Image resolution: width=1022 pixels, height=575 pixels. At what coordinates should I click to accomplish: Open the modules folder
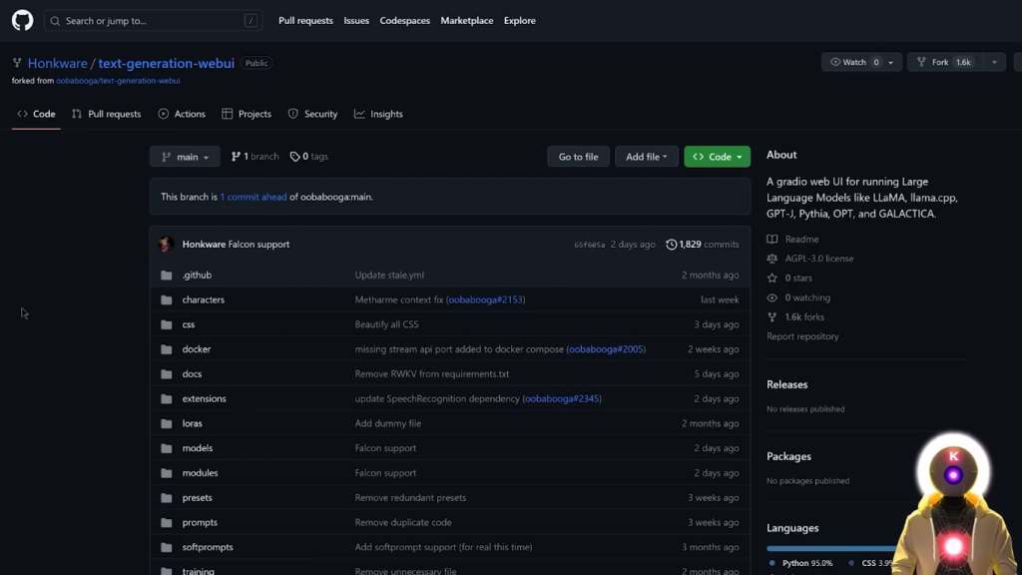[x=200, y=473]
